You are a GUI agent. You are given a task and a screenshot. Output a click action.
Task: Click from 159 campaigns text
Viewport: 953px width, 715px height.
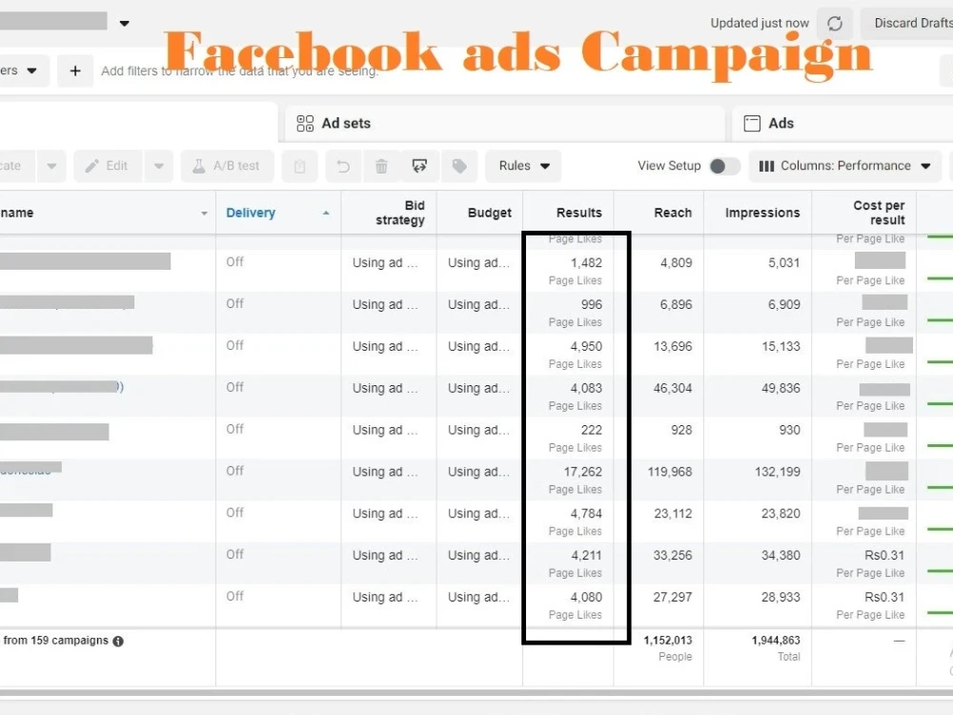pos(55,641)
